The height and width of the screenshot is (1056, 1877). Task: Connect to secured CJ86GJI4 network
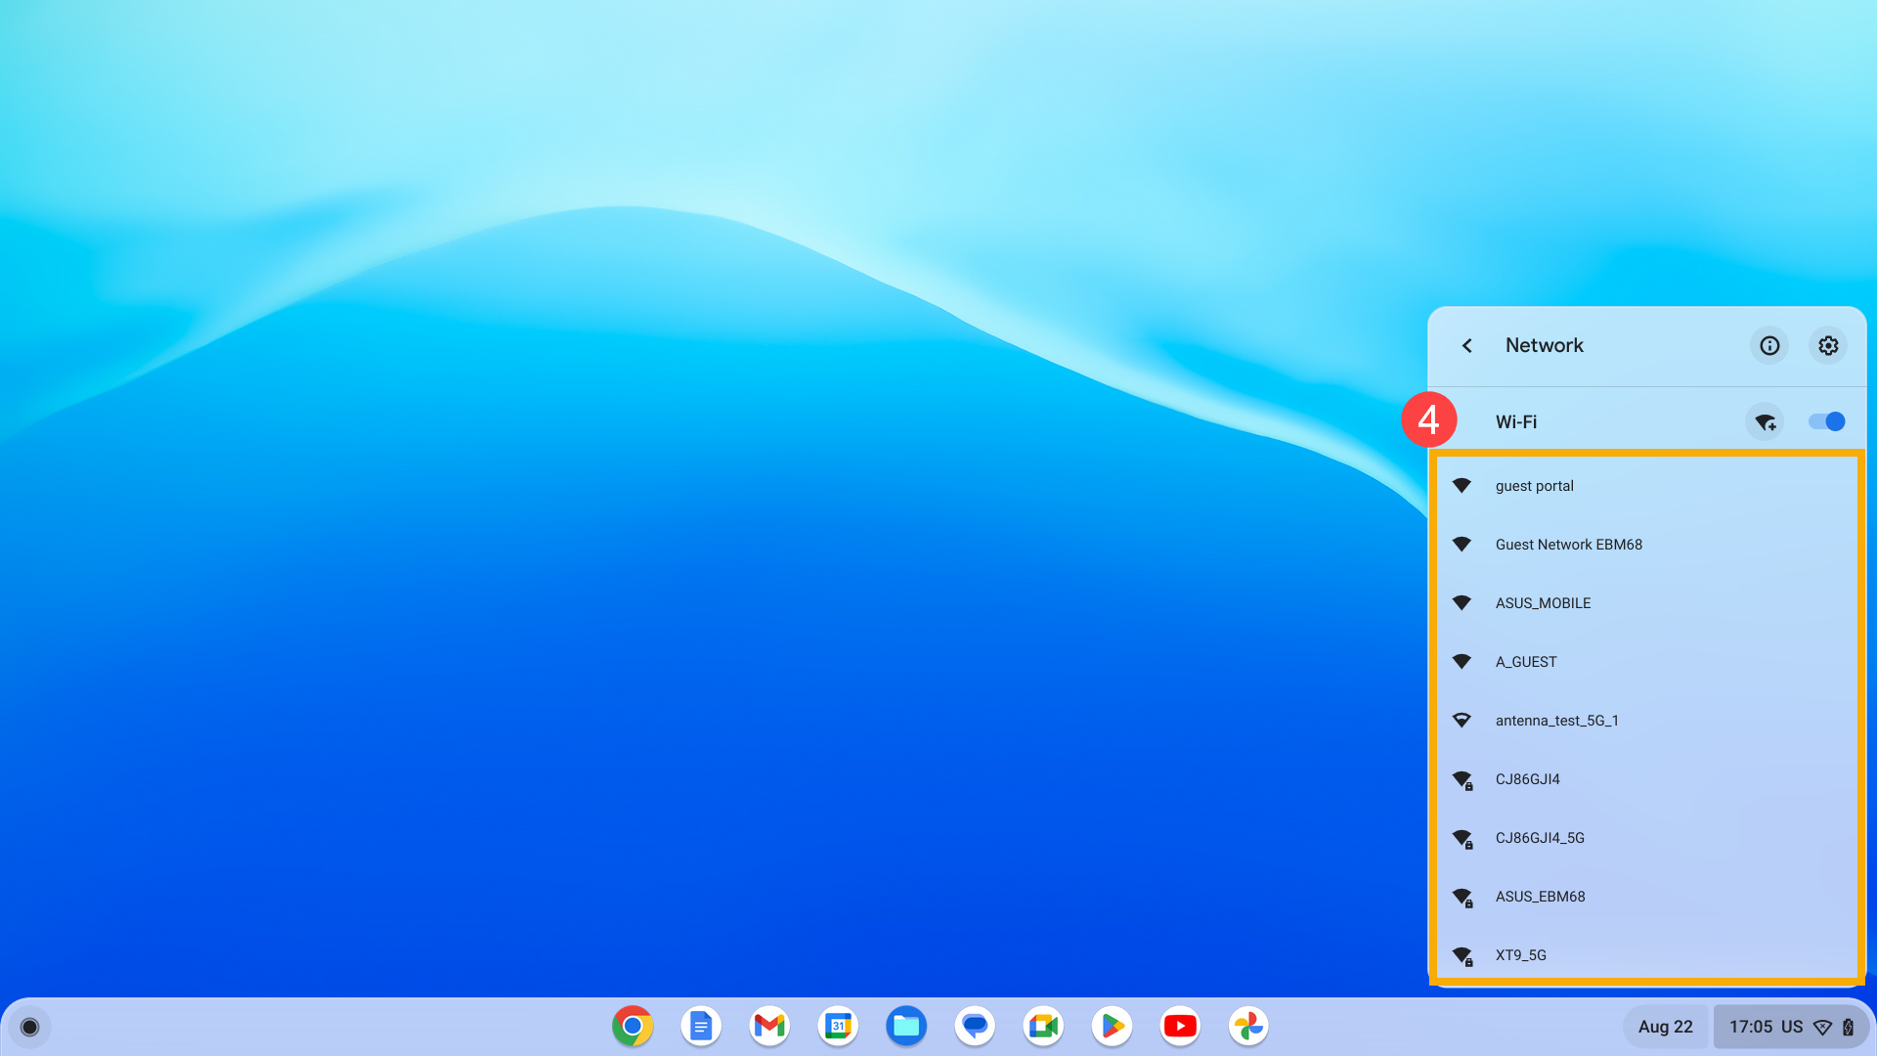click(x=1527, y=779)
